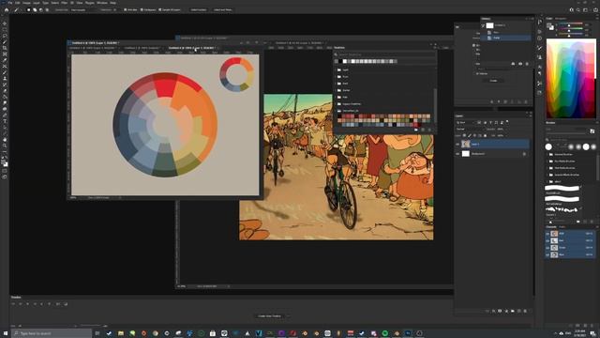This screenshot has height=338, width=600.
Task: Click the Select Subject button
Action: (199, 10)
